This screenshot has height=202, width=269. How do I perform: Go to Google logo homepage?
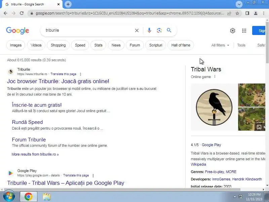coord(17,31)
